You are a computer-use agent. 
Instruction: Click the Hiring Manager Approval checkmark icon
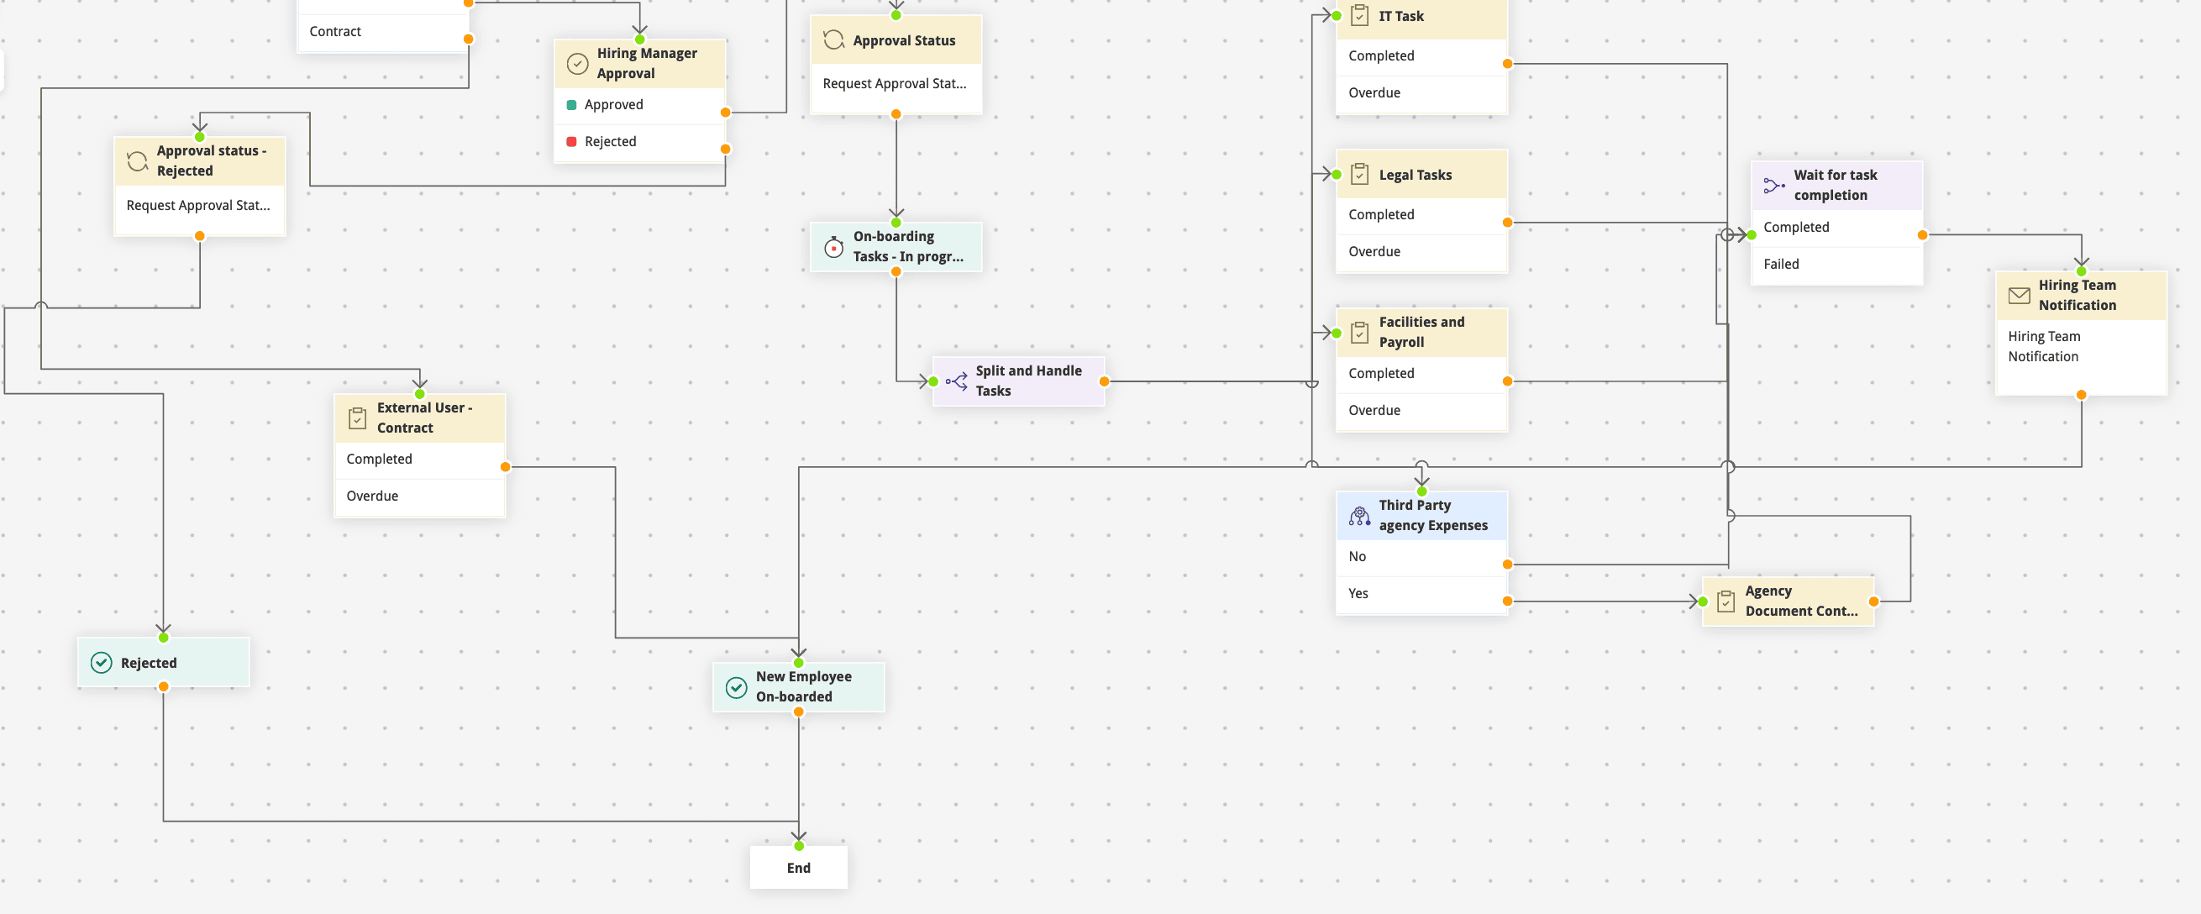click(x=578, y=64)
